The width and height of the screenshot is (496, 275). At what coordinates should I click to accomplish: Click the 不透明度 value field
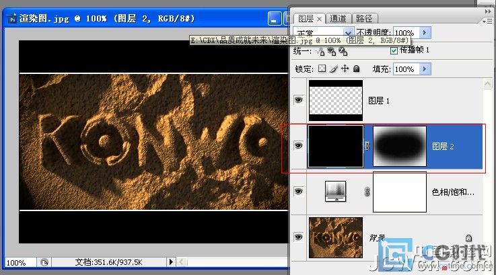(406, 32)
